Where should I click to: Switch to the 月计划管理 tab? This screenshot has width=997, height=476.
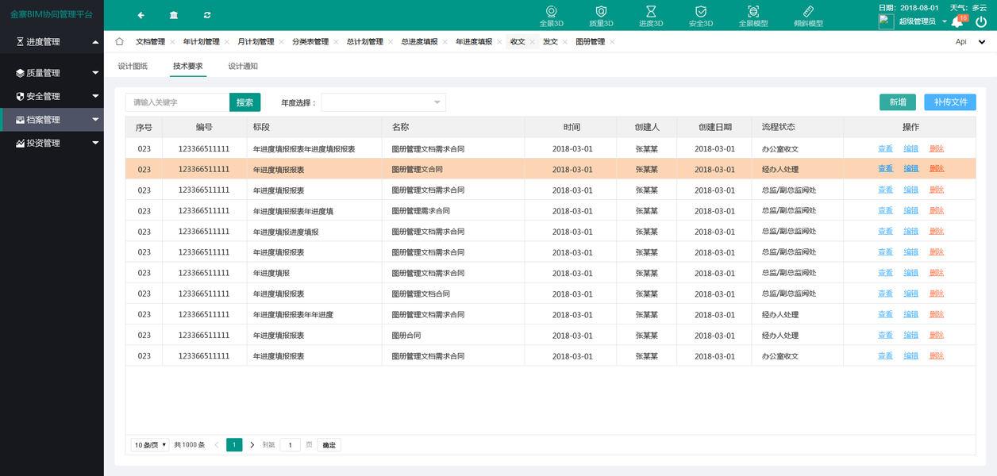[x=256, y=42]
